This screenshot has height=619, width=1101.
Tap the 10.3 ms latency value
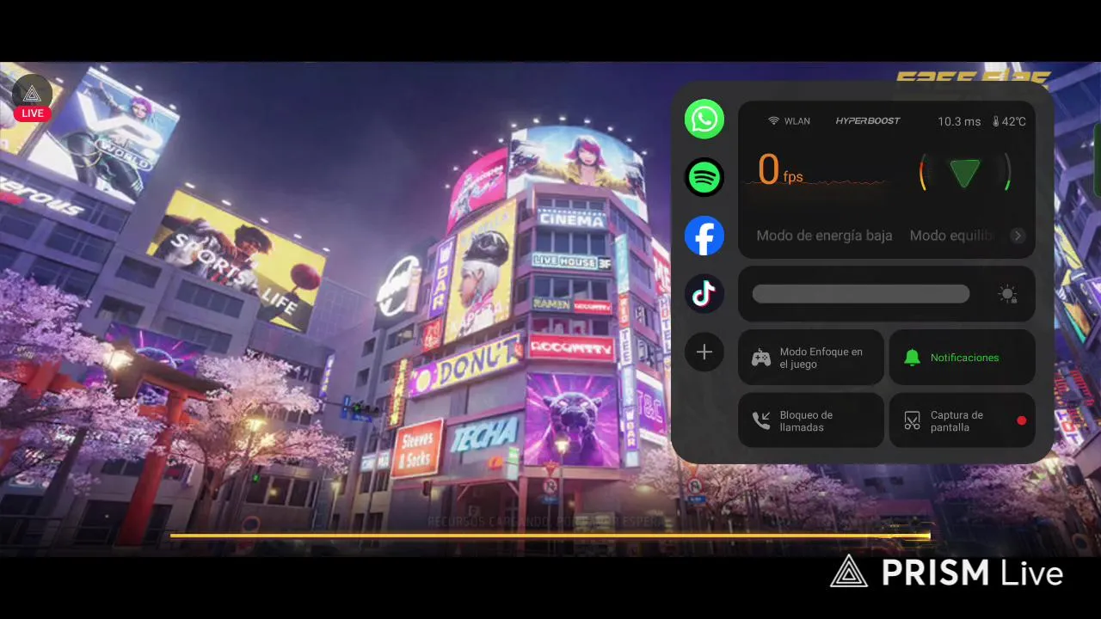(959, 122)
